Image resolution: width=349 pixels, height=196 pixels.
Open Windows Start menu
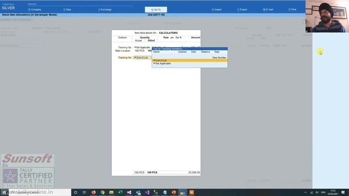tap(4, 192)
